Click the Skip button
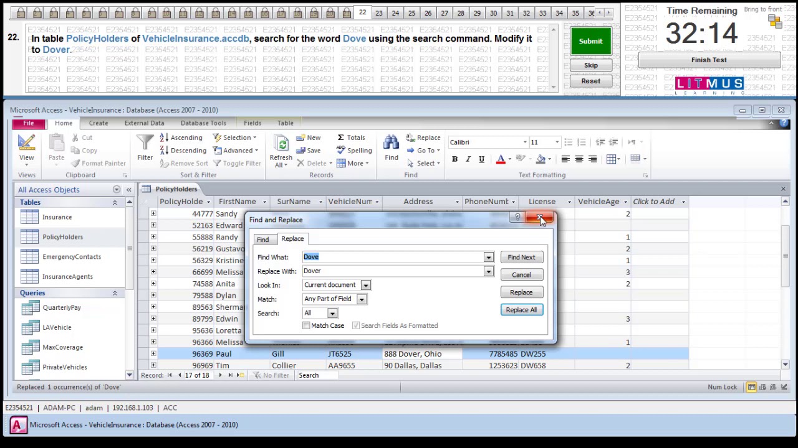 tap(590, 65)
